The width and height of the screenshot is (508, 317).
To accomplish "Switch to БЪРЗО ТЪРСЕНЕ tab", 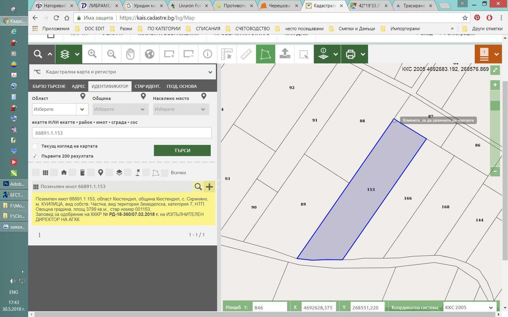I will [49, 86].
